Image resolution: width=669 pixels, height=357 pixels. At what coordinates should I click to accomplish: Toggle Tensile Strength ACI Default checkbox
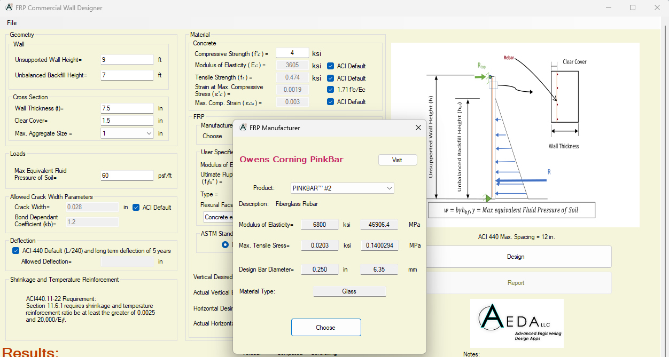coord(331,78)
